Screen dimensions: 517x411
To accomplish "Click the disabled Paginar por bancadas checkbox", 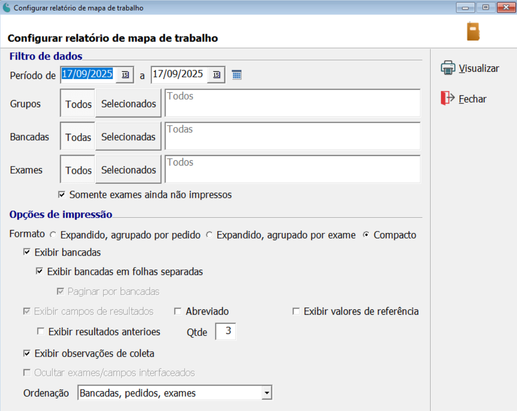I will (x=60, y=291).
